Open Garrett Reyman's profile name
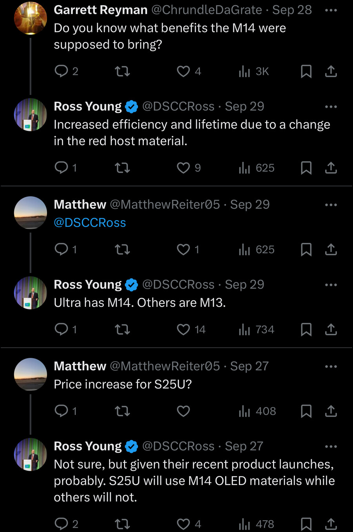353x532 pixels. point(100,10)
